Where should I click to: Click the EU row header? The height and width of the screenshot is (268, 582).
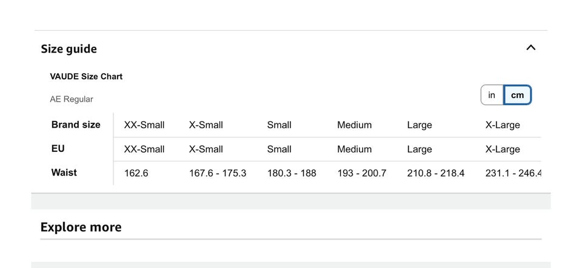[58, 149]
